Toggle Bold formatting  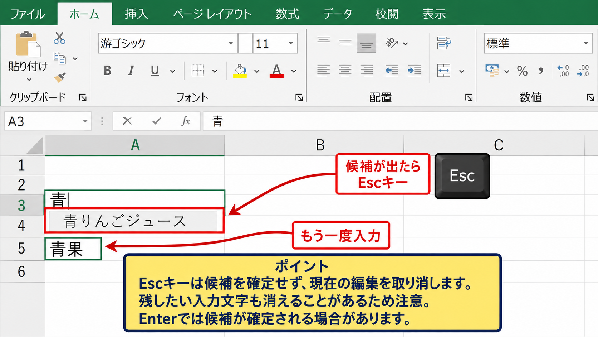tap(107, 71)
